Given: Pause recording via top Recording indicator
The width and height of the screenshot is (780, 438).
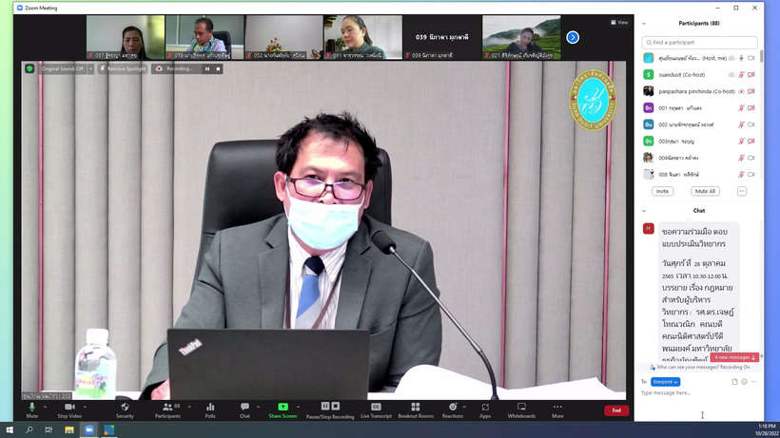Looking at the screenshot, I should tap(207, 68).
